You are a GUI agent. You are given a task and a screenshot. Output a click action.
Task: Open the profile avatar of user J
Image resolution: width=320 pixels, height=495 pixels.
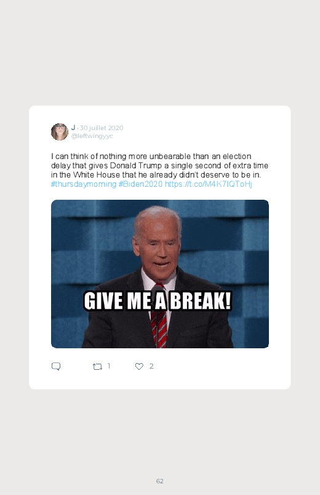pyautogui.click(x=60, y=132)
